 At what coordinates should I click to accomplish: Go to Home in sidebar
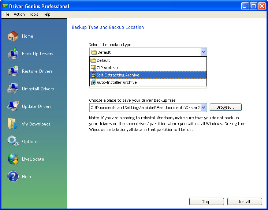point(27,36)
